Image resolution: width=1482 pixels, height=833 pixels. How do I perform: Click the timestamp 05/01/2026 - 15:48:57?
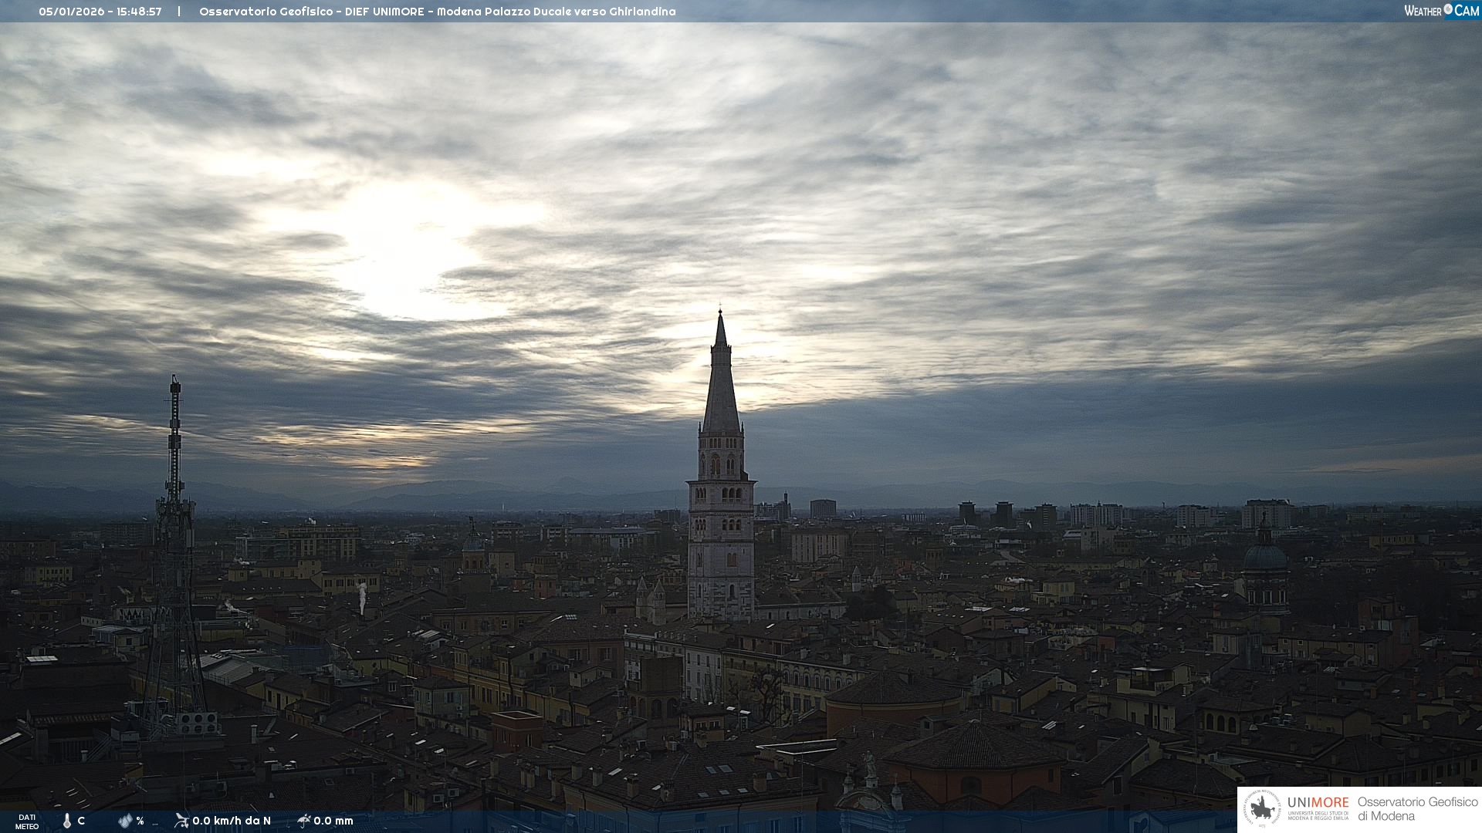[100, 12]
